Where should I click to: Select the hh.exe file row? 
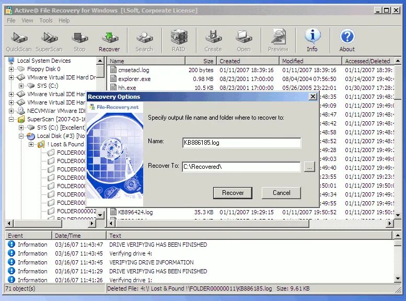250,88
